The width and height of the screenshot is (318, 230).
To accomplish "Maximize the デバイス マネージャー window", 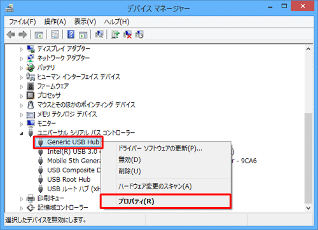I will [284, 6].
